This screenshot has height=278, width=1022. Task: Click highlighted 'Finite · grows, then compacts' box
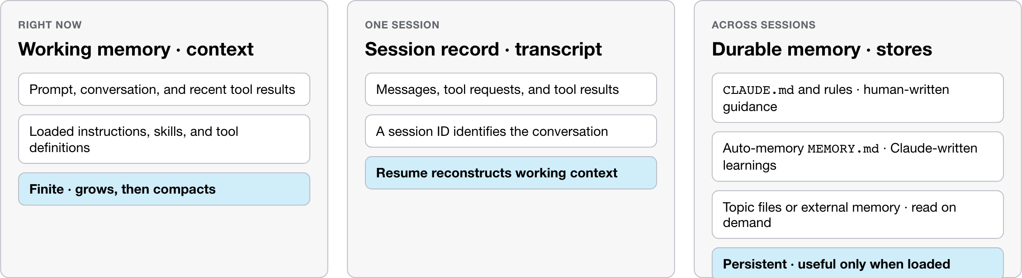pyautogui.click(x=164, y=189)
